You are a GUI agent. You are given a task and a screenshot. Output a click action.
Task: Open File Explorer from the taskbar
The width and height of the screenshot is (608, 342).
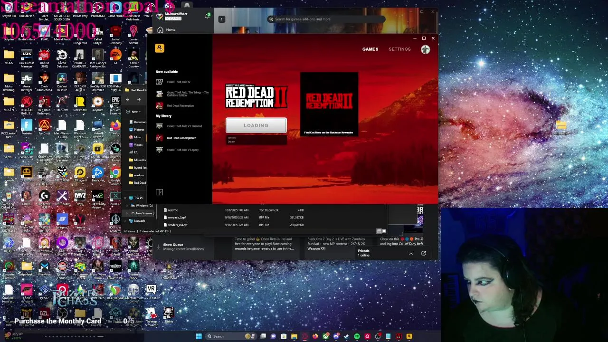294,336
